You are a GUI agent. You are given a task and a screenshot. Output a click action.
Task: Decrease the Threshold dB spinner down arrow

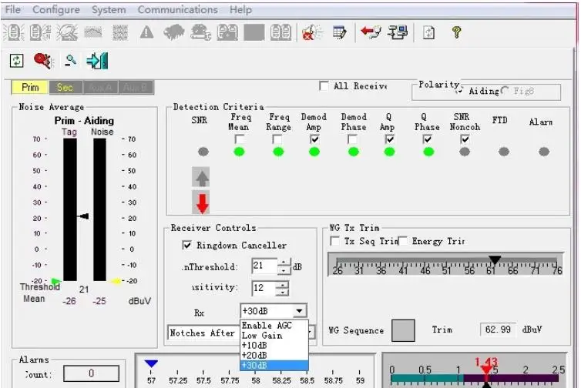pos(284,270)
